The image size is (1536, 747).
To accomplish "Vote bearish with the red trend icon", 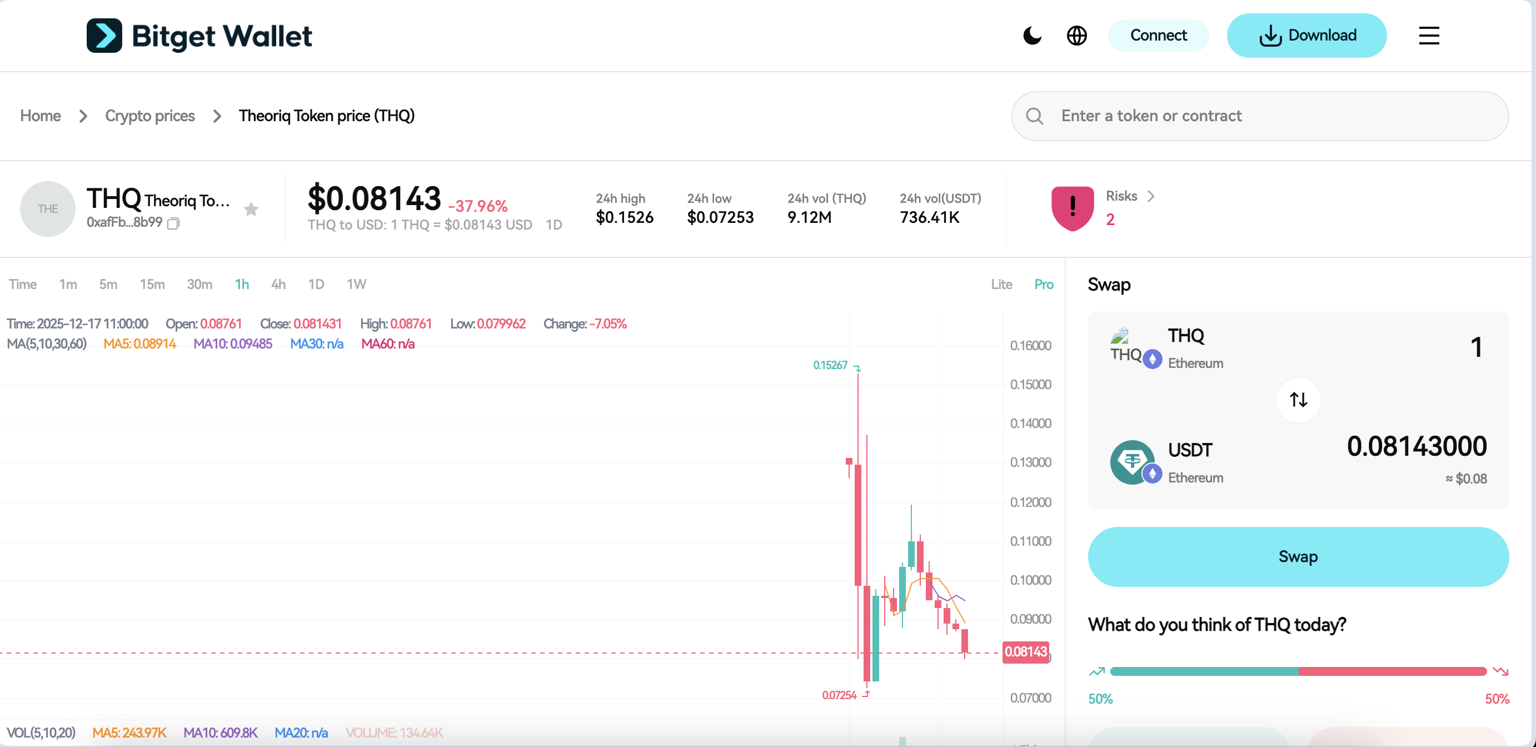I will [x=1500, y=672].
